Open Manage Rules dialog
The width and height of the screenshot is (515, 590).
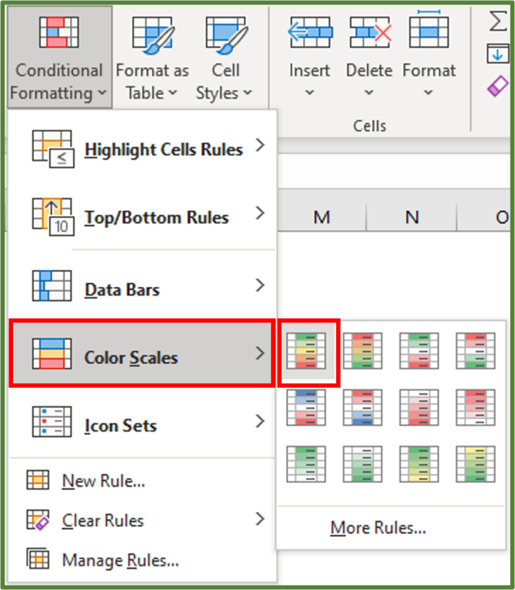click(109, 560)
